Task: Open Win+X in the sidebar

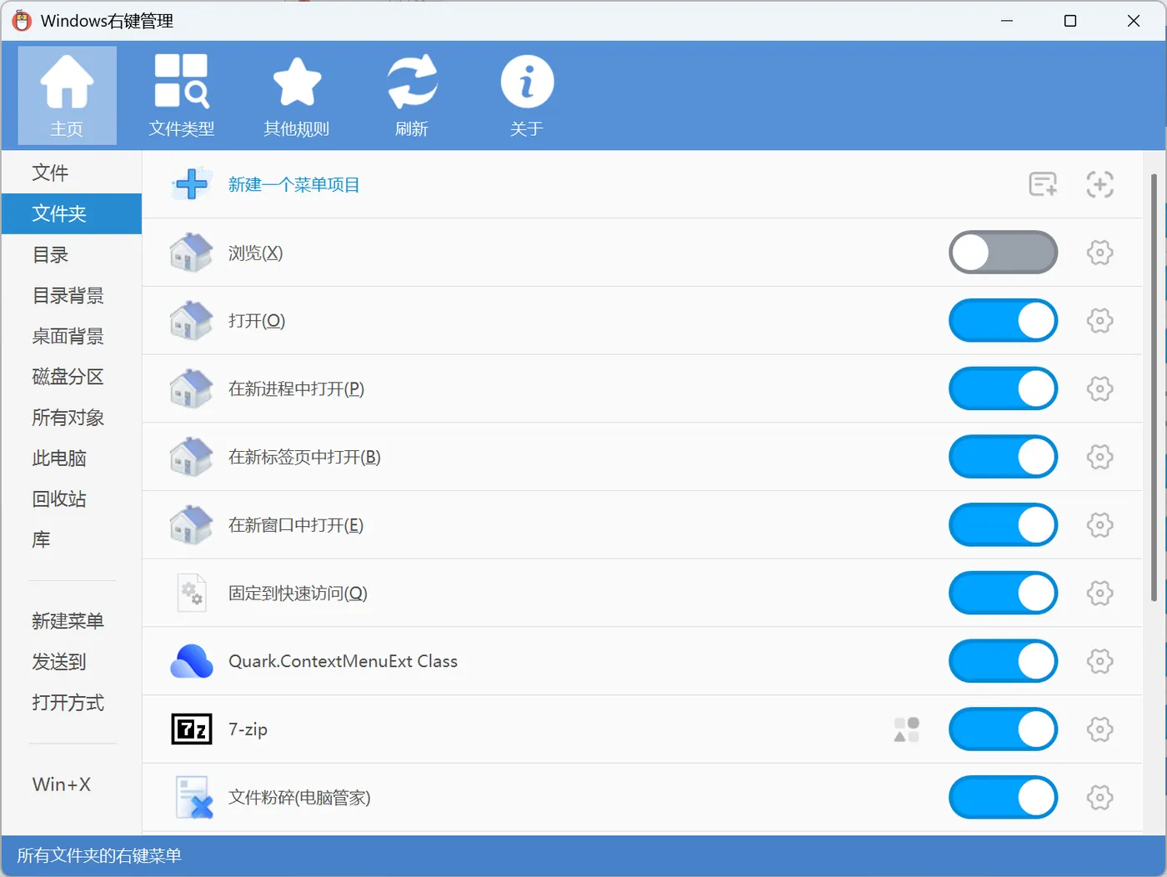Action: (72, 784)
